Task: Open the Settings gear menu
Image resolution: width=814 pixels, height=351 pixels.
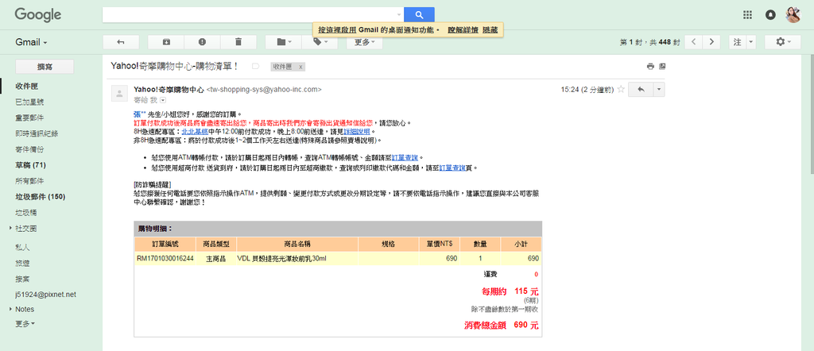Action: (783, 42)
